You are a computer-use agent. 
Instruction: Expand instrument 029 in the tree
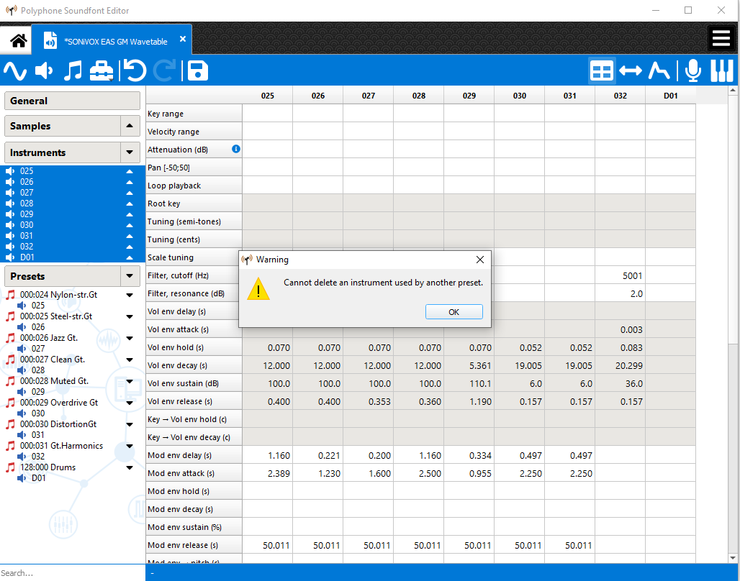130,214
